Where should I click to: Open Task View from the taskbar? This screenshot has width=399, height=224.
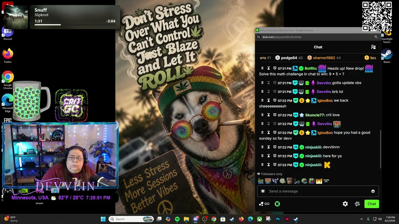tap(159, 219)
